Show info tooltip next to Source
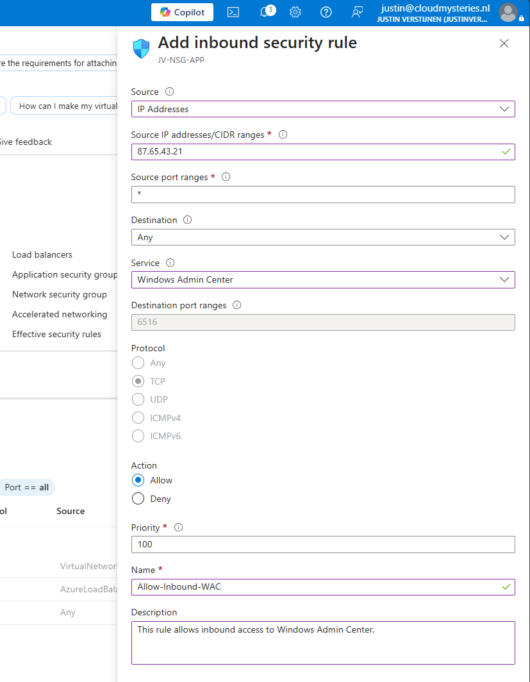Image resolution: width=530 pixels, height=682 pixels. coord(170,92)
